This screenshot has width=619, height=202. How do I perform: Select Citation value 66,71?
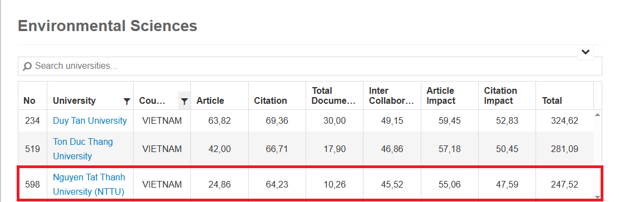coord(277,149)
